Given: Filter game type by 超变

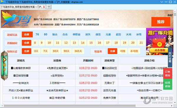Looking at the screenshot, I should [x=118, y=34].
